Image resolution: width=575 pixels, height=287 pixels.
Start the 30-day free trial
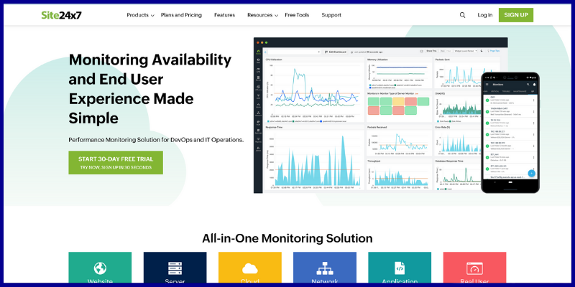pos(116,163)
